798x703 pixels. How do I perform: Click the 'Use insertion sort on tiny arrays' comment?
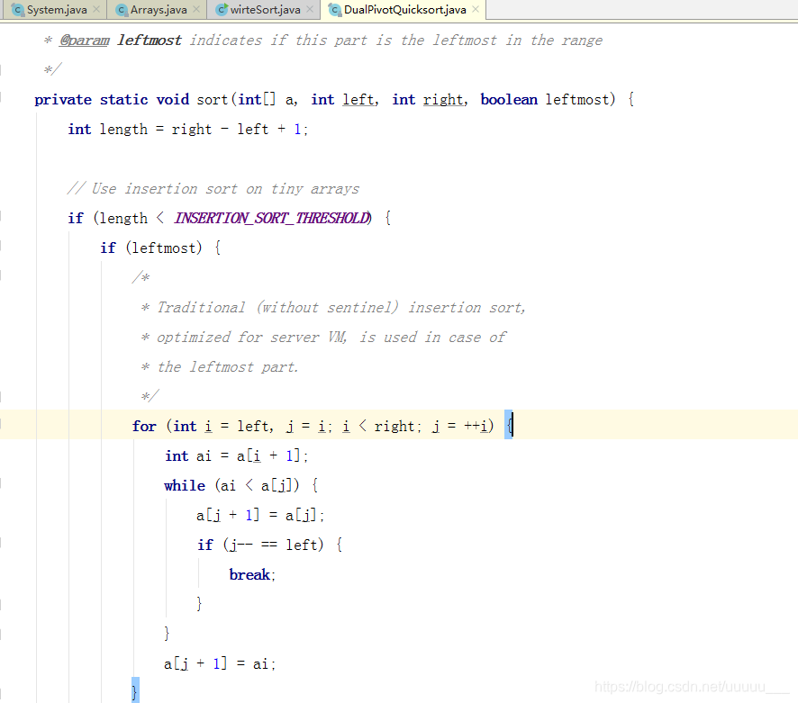213,189
